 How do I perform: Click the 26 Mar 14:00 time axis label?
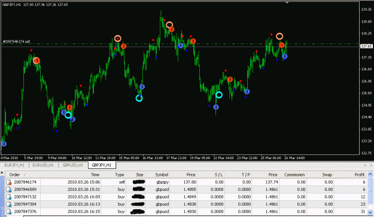[294, 158]
